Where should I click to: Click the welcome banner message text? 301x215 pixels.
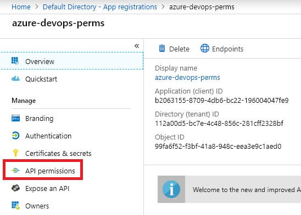pos(247,190)
